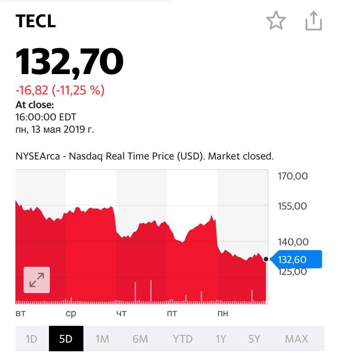Show the 1Y chart range

(221, 339)
